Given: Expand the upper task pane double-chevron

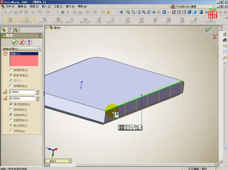Looking at the screenshot, I should (225, 63).
